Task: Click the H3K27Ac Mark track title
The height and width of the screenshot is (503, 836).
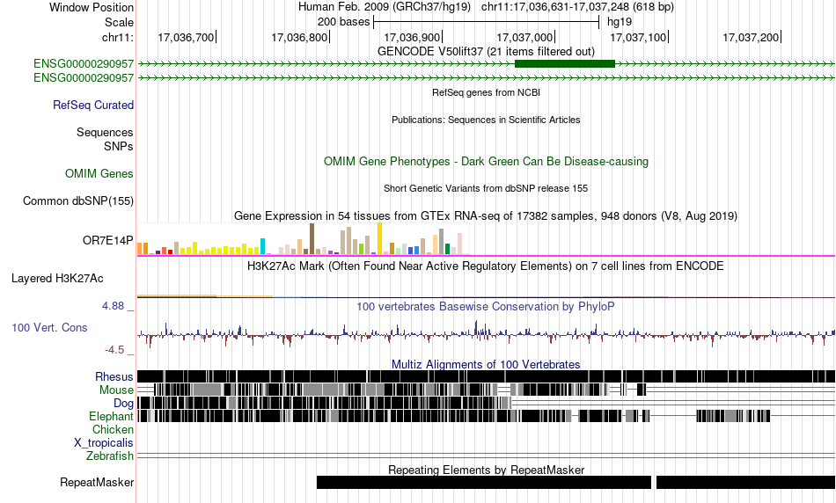Action: [x=486, y=266]
